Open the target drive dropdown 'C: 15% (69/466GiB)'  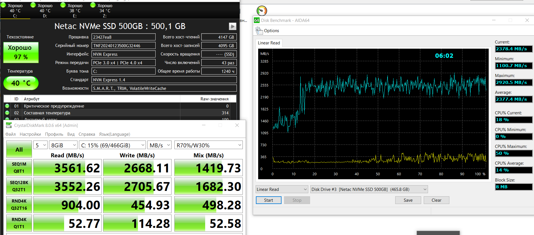click(x=113, y=145)
